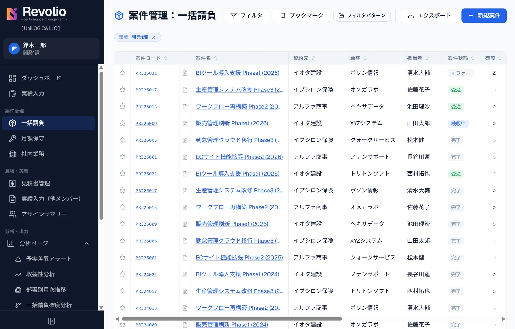Image resolution: width=515 pixels, height=329 pixels.
Task: Star the PRJ25017 row
Action: [122, 190]
